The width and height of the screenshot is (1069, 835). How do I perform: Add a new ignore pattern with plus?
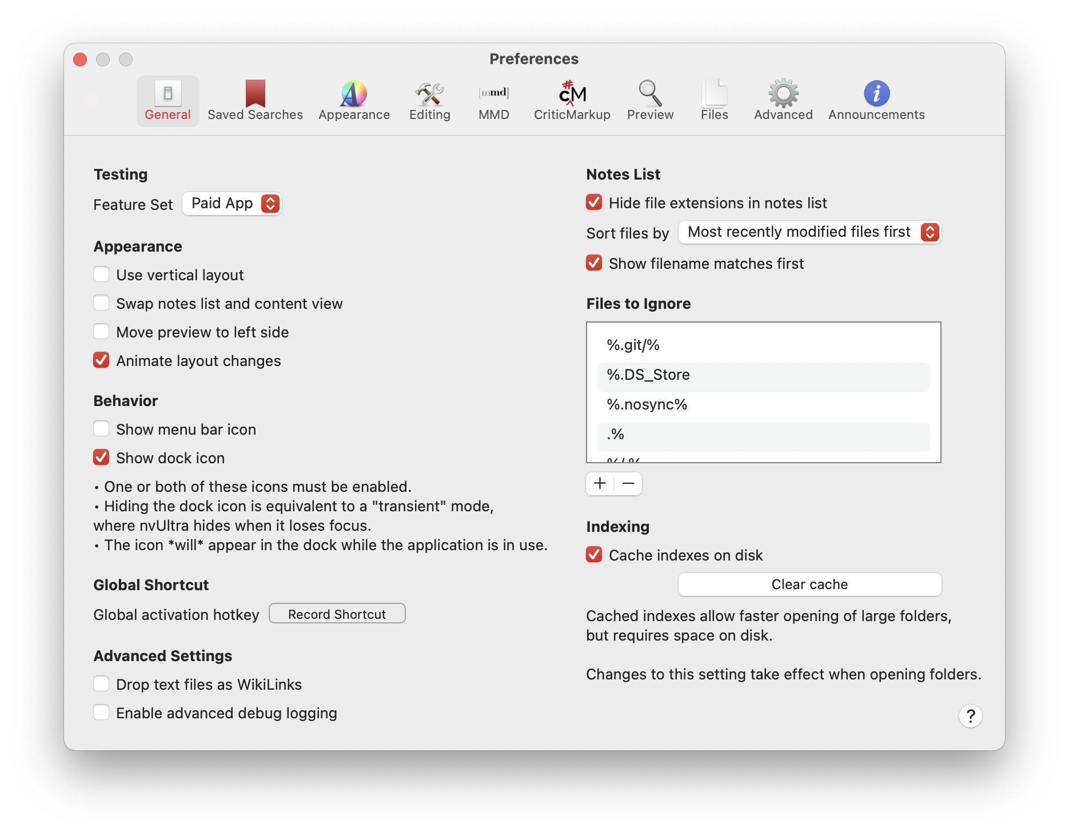[x=600, y=484]
